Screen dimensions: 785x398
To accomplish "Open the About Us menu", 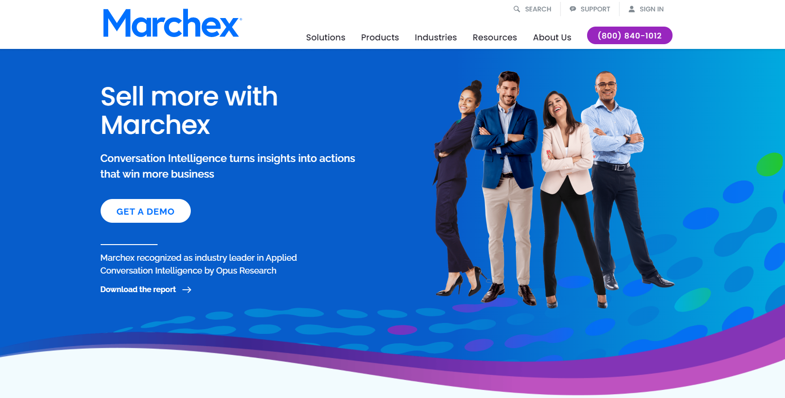I will click(552, 37).
